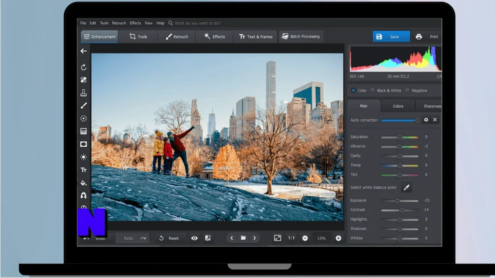Select the Black & White radio button

(373, 90)
